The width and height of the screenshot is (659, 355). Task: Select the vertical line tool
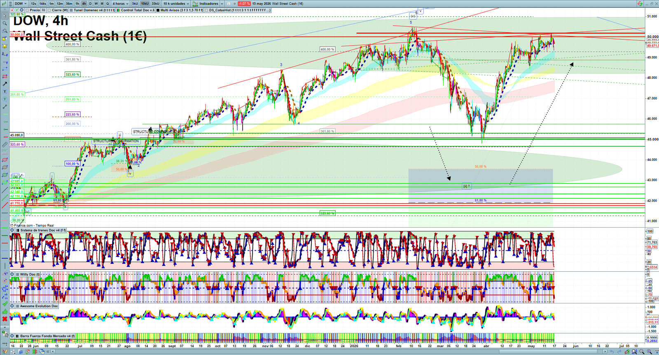pos(5,266)
